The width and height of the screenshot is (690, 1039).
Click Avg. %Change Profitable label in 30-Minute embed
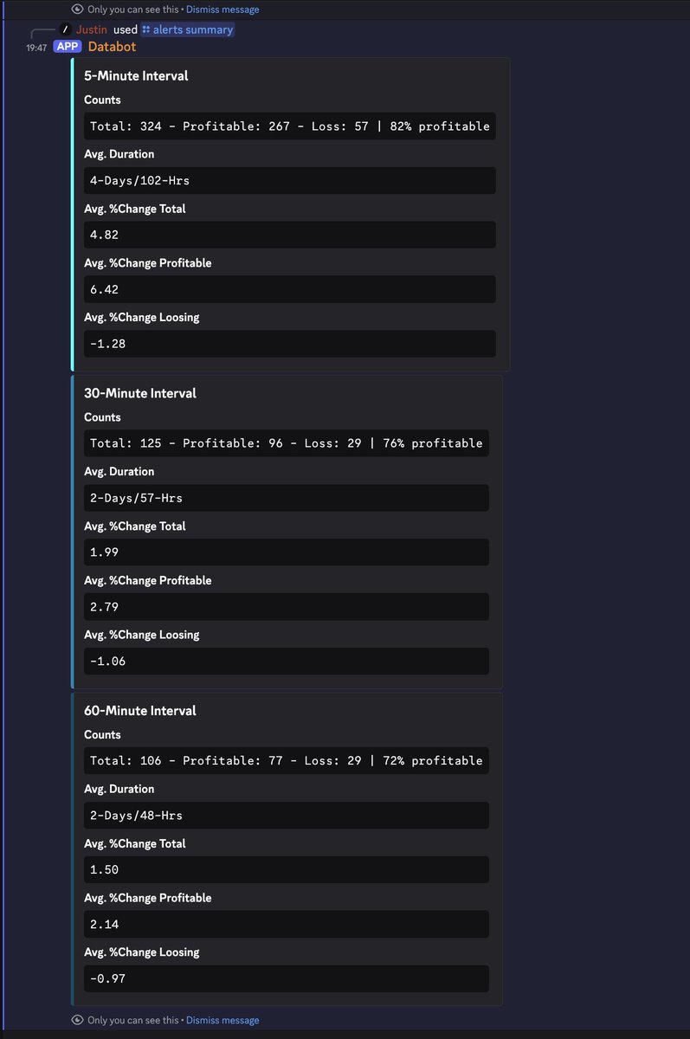point(148,580)
